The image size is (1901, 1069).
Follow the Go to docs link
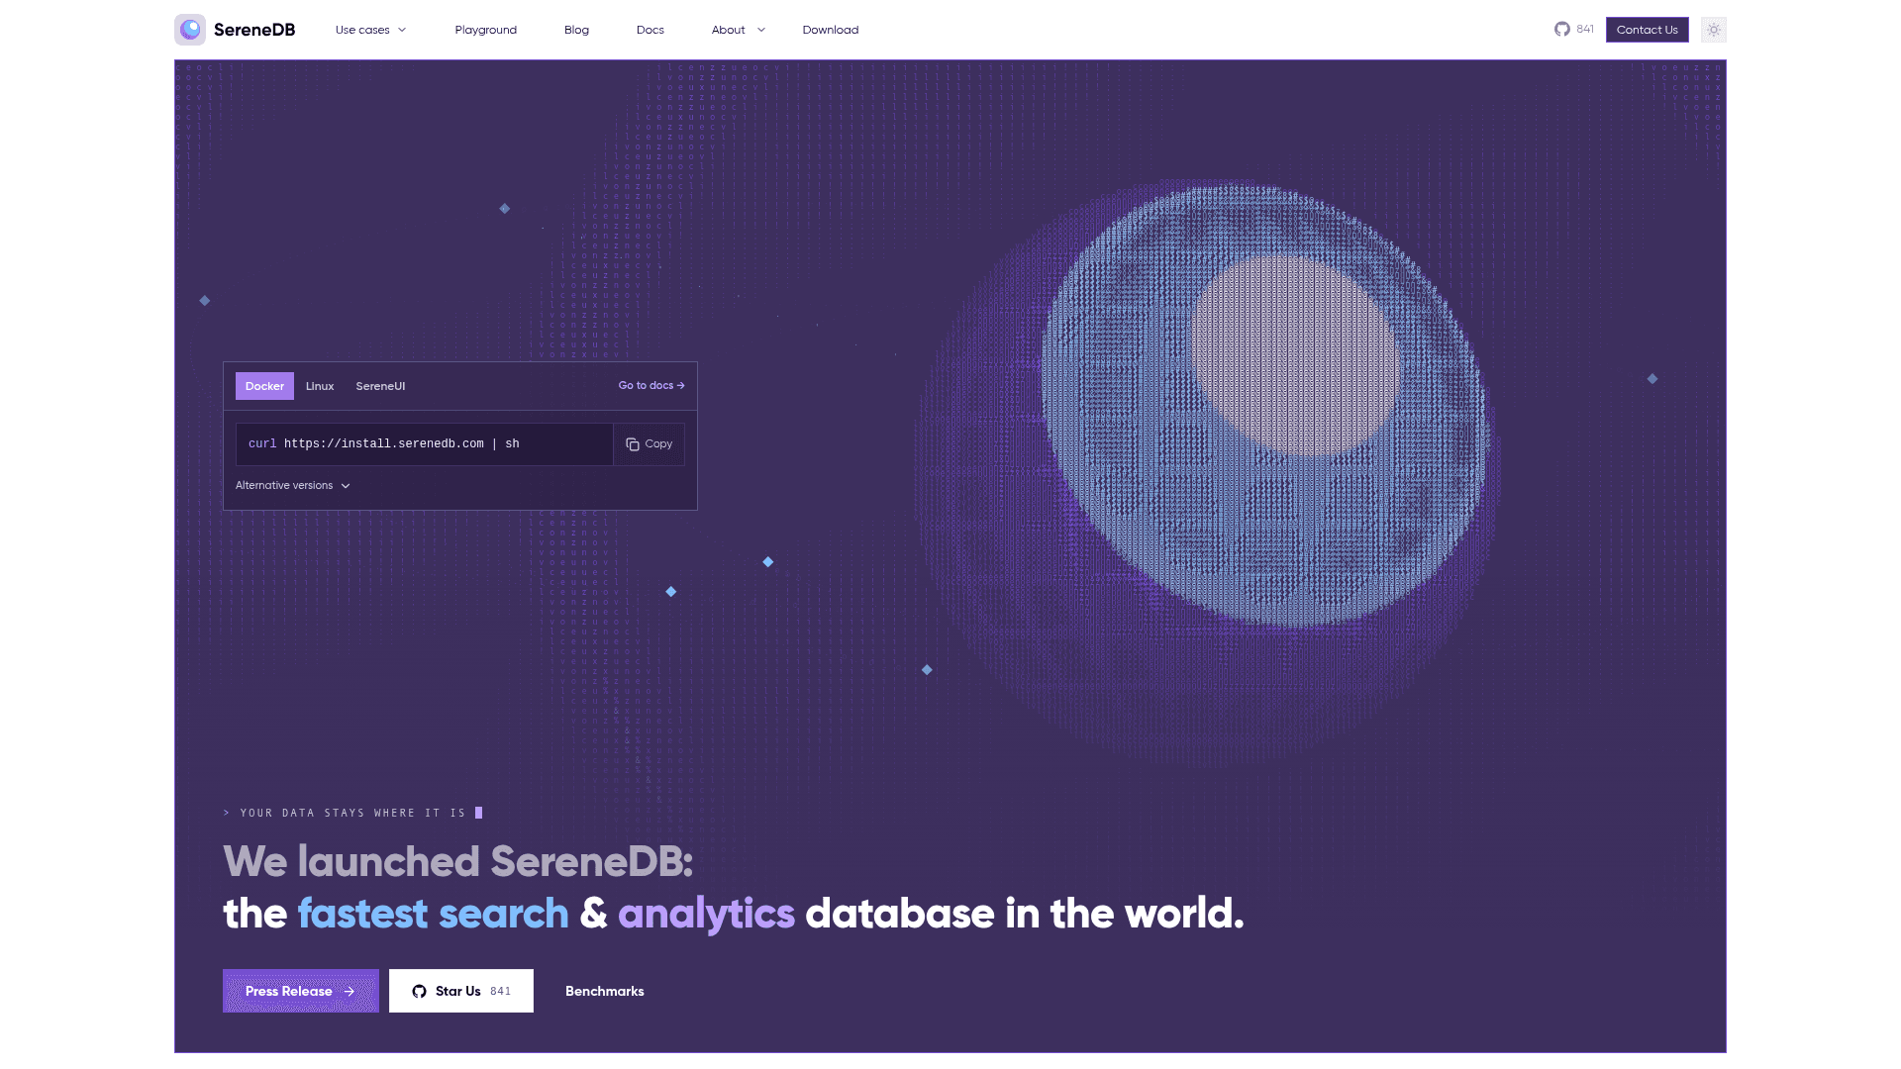651,386
